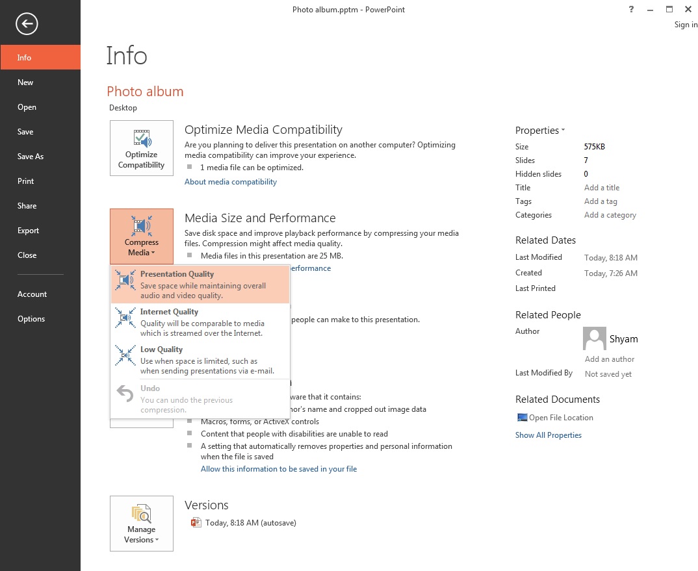698x571 pixels.
Task: Click Add an author field
Action: pos(610,359)
